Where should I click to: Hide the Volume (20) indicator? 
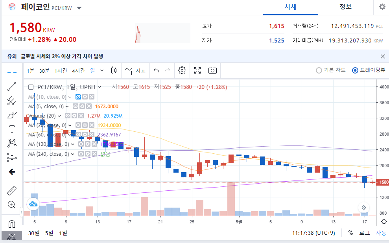(68, 116)
